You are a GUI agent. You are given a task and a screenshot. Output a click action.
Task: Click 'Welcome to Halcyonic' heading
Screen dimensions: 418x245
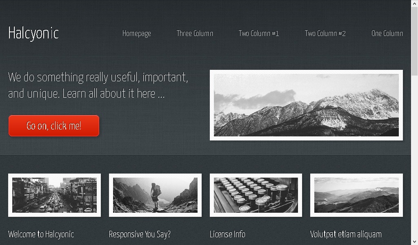point(41,234)
